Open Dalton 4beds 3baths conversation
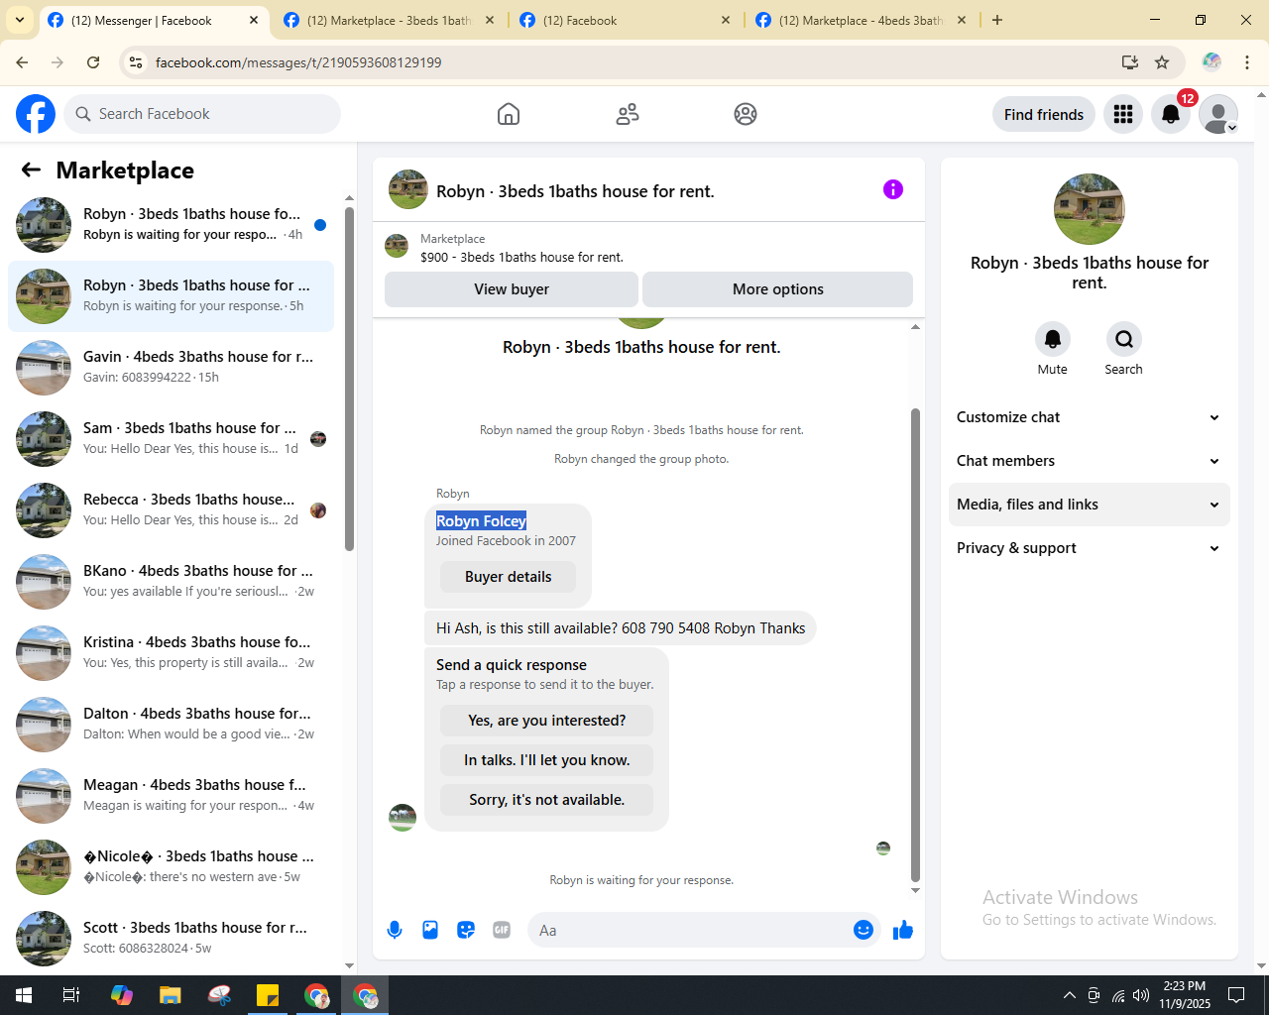Image resolution: width=1269 pixels, height=1015 pixels. [x=171, y=725]
